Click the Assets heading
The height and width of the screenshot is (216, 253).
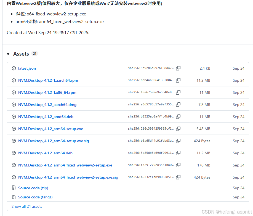click(x=21, y=54)
